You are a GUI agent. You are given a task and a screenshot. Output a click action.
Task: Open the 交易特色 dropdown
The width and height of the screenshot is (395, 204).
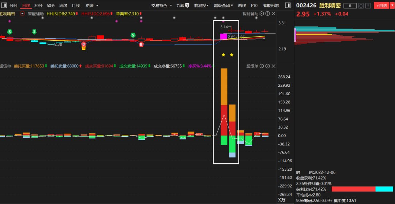tap(162, 5)
